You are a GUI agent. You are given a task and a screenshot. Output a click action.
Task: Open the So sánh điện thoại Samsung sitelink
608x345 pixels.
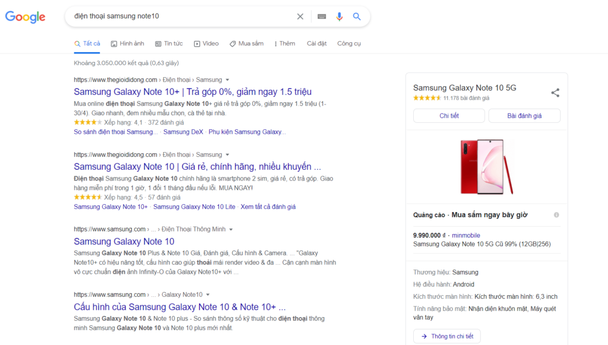pyautogui.click(x=116, y=132)
